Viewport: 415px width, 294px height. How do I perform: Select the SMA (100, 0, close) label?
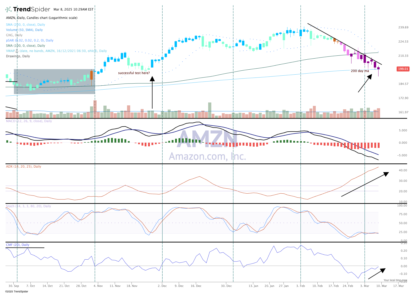[x=25, y=46]
